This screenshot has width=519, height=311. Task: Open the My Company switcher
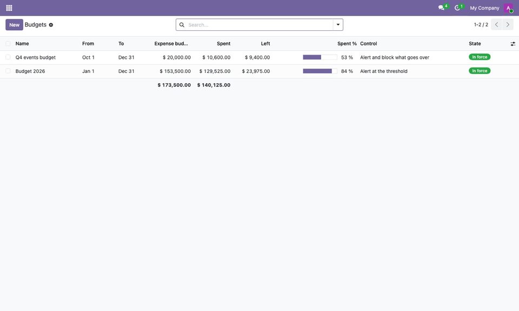point(484,8)
